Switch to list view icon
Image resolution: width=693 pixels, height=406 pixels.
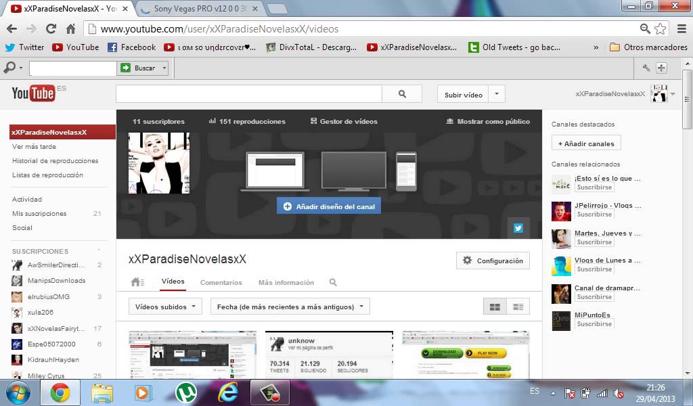pos(518,307)
